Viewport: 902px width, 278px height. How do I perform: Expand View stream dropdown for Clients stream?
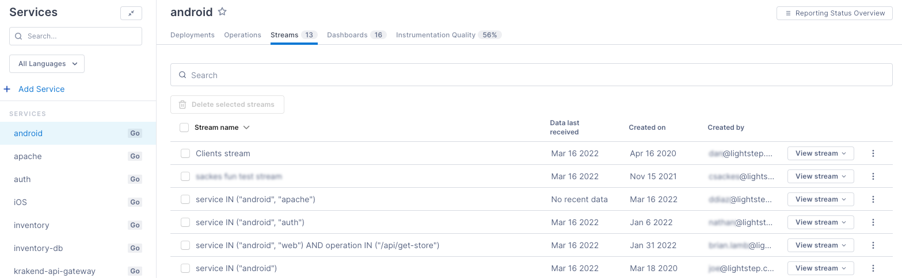820,153
